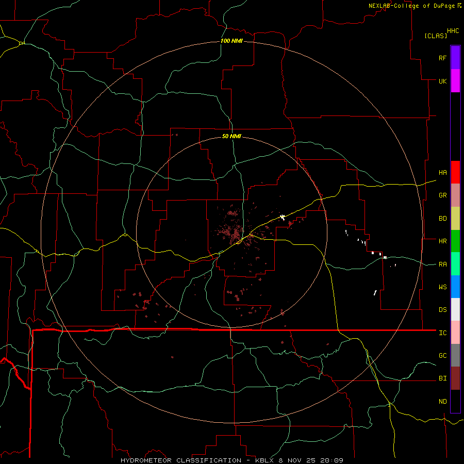Click the HHC product code text
This screenshot has width=464, height=464.
(453, 31)
